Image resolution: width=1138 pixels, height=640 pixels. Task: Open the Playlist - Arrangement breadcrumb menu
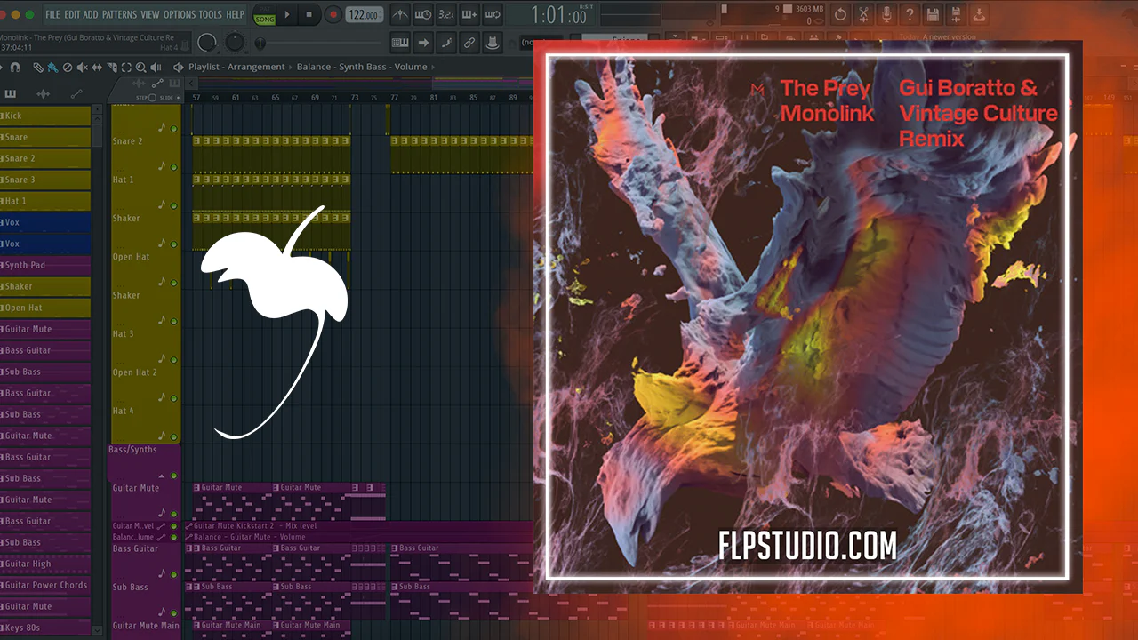click(236, 67)
